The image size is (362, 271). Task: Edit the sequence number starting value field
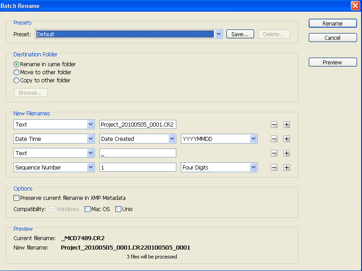pos(137,167)
